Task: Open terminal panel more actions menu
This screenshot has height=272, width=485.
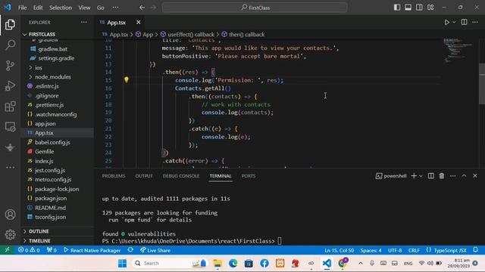Action: pos(453,176)
